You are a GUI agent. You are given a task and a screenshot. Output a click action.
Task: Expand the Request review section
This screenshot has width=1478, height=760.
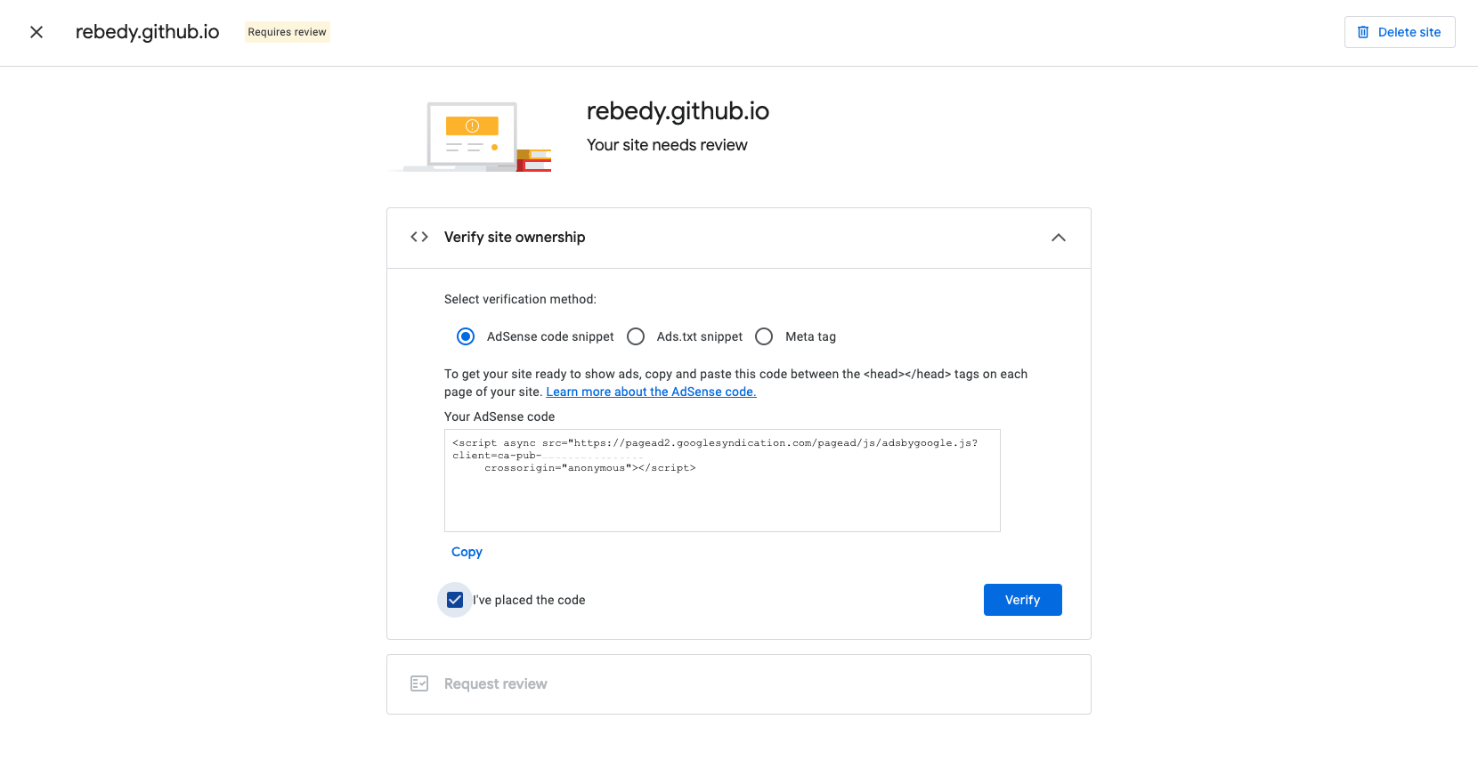739,684
